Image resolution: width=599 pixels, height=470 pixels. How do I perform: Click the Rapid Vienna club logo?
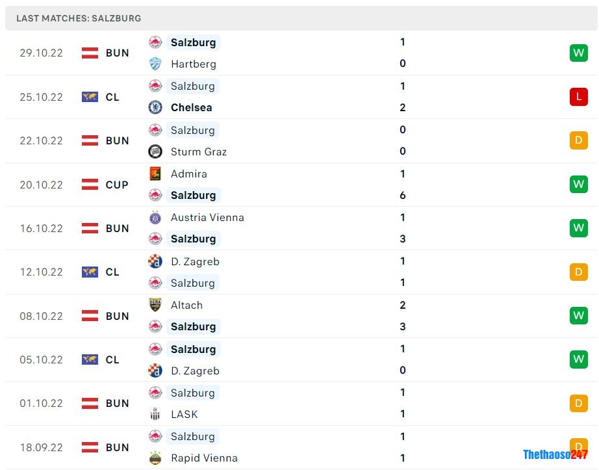click(155, 458)
